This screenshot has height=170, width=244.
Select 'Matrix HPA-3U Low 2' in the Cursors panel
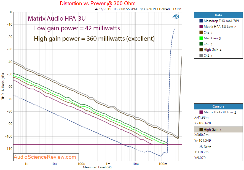(220, 112)
